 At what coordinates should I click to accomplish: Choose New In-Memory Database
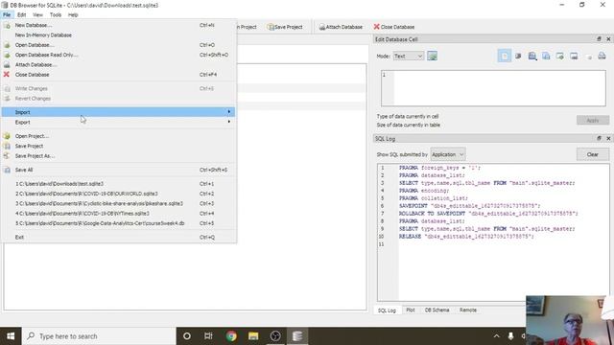coord(118,35)
